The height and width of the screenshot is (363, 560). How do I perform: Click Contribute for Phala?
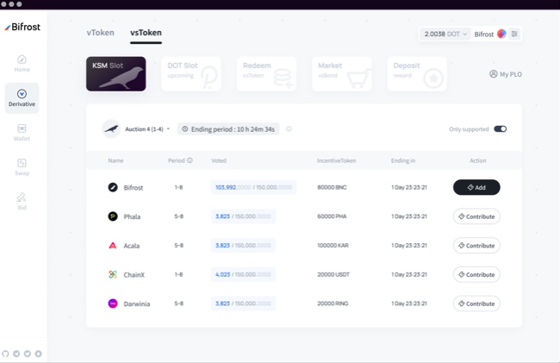476,216
